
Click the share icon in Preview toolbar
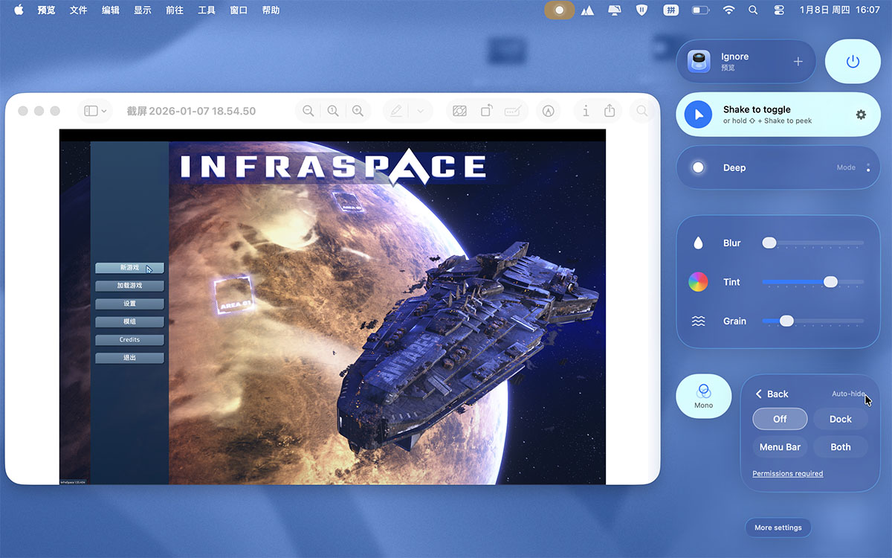tap(610, 111)
